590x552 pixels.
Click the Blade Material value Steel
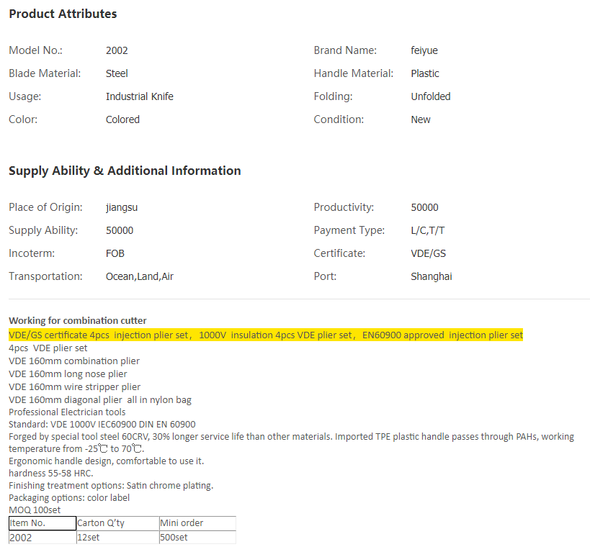[117, 73]
